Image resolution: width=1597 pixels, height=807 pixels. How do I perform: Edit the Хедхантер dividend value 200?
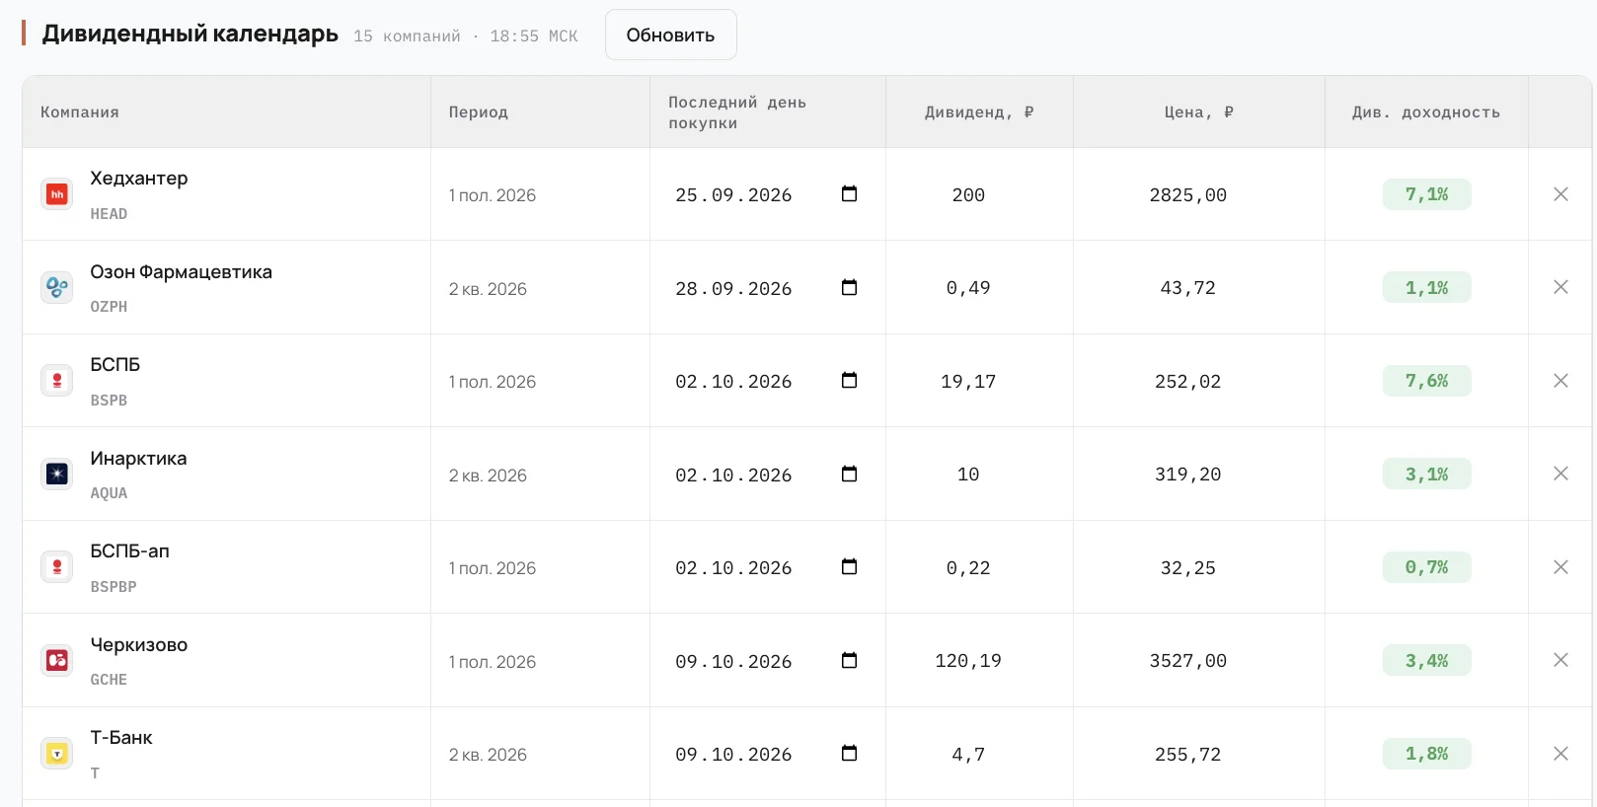coord(968,194)
